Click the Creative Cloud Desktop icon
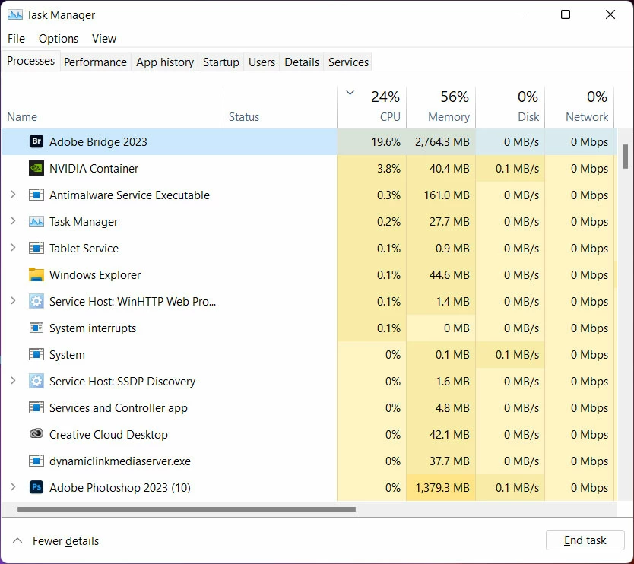This screenshot has height=564, width=634. [x=36, y=434]
